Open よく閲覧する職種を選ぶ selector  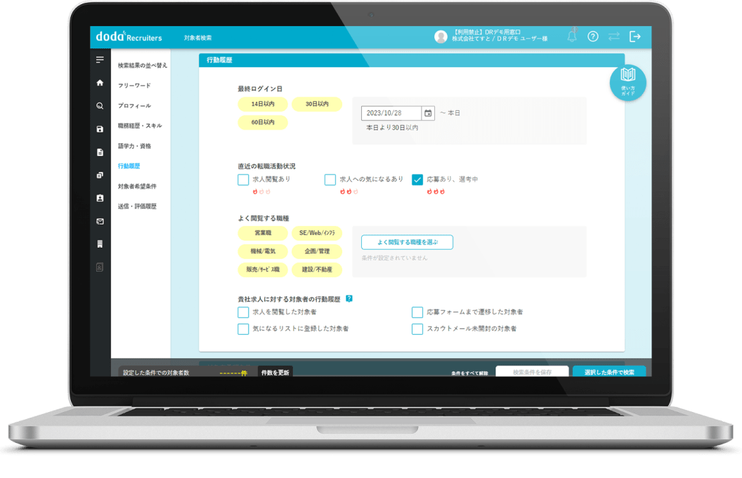[407, 242]
